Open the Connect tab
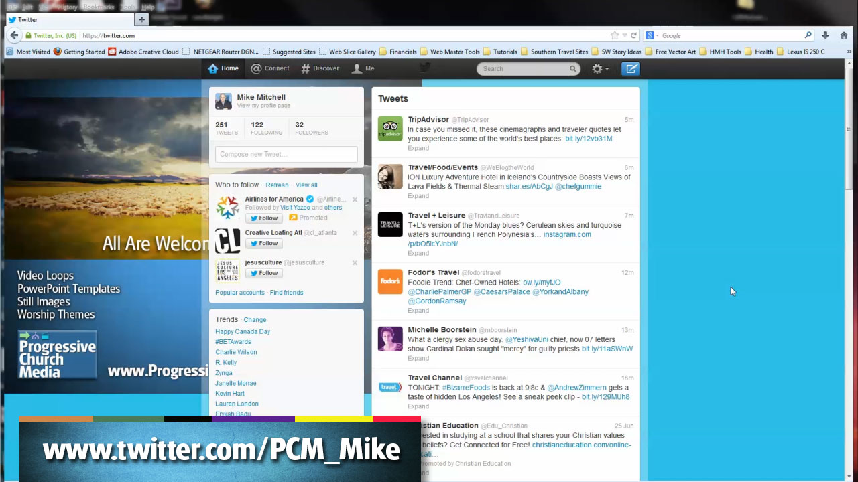 (x=270, y=68)
